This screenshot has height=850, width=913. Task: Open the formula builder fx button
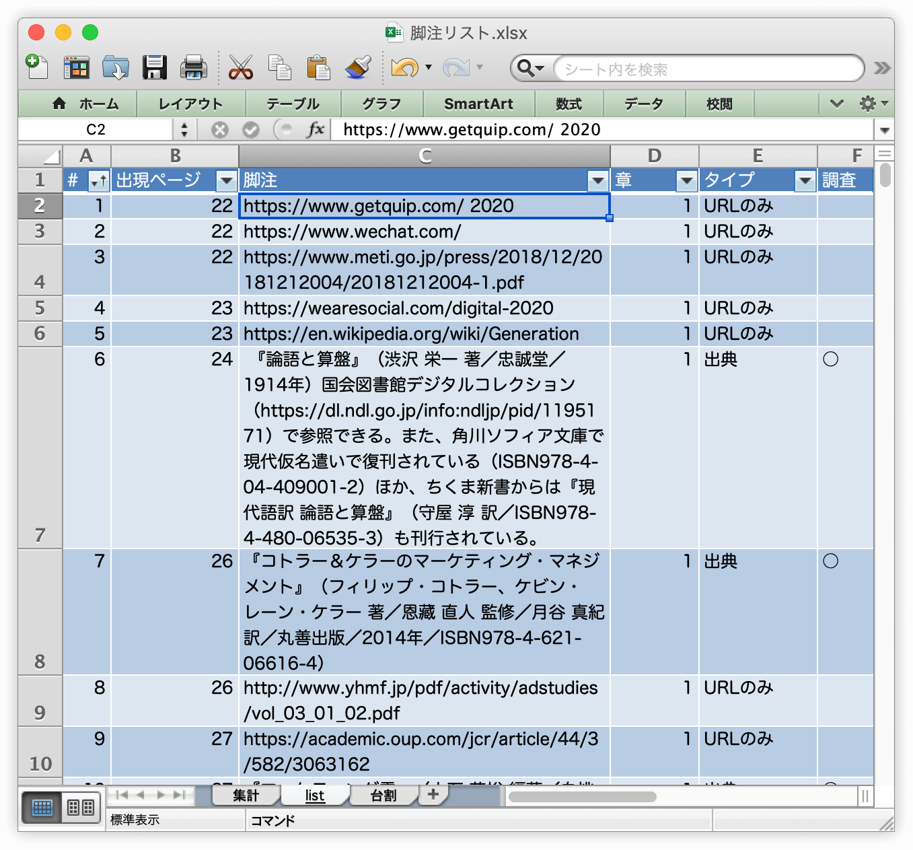(316, 129)
